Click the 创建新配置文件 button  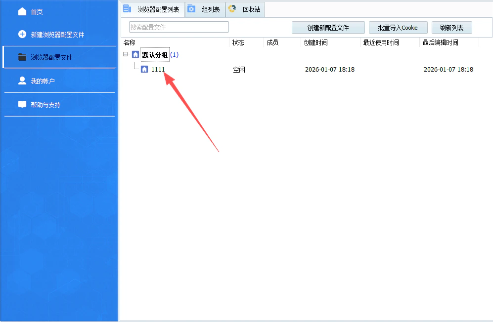tap(328, 27)
